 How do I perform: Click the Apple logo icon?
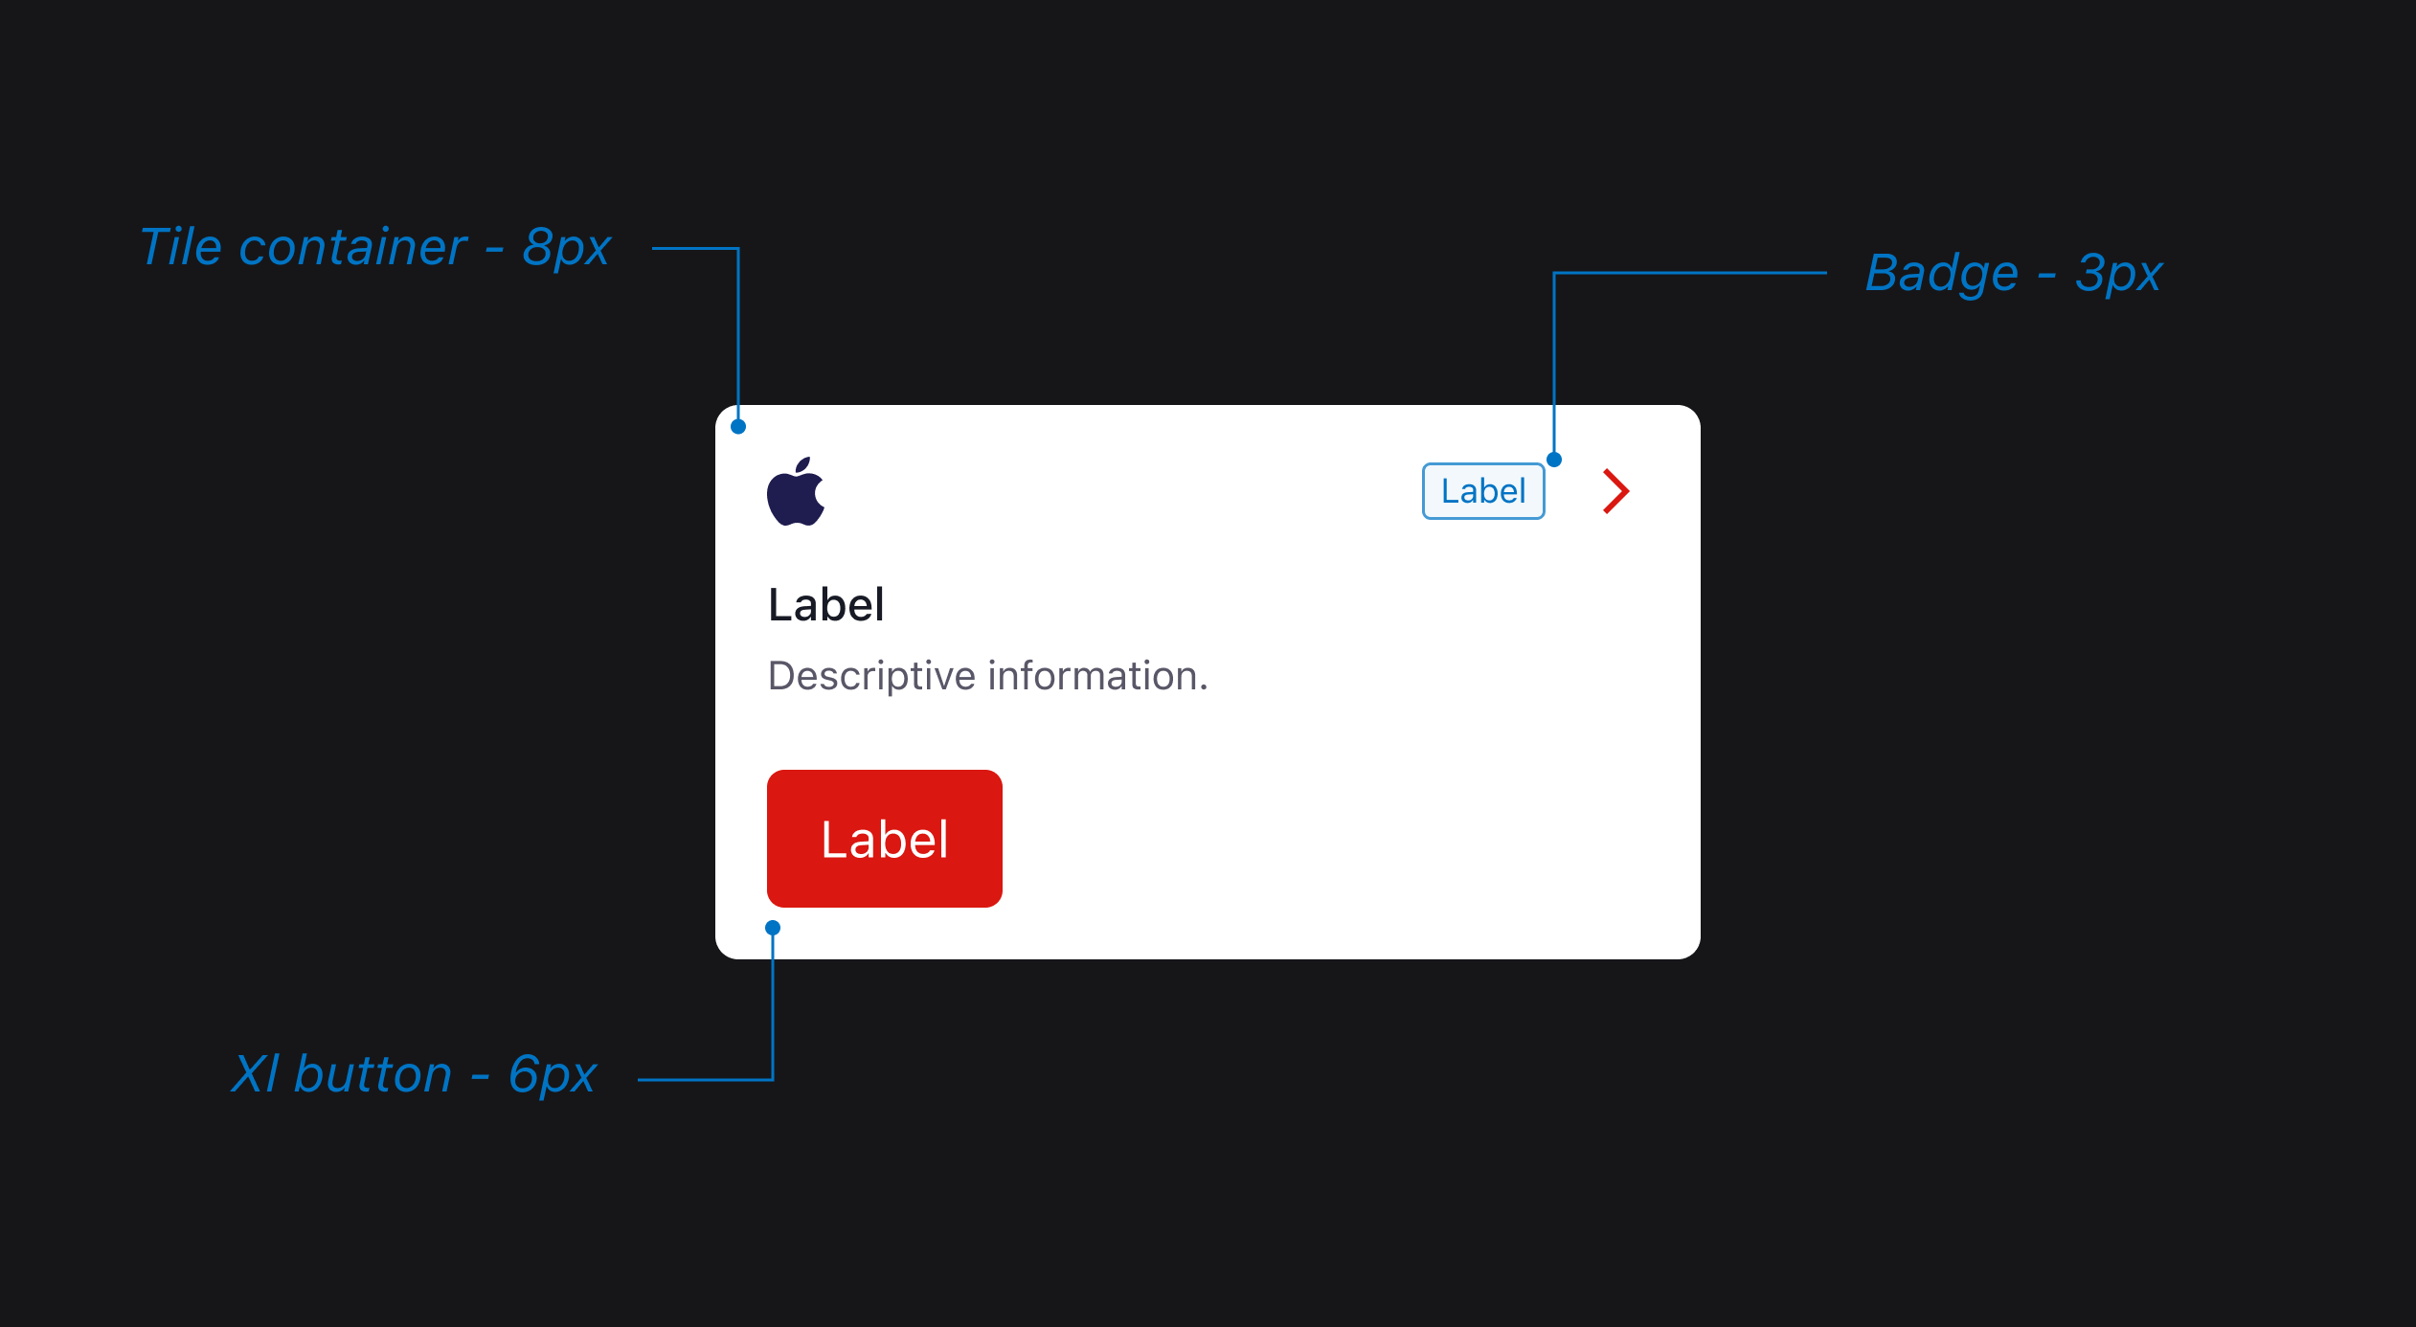(x=796, y=492)
